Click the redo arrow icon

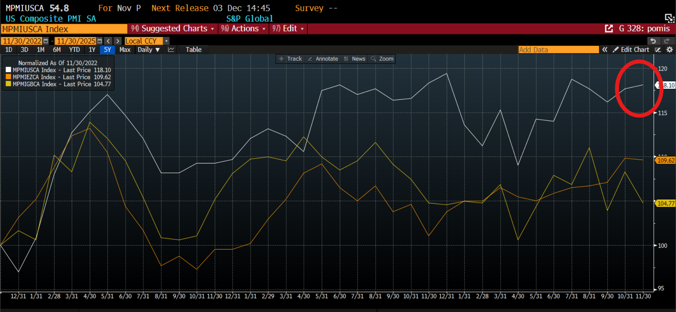point(666,41)
